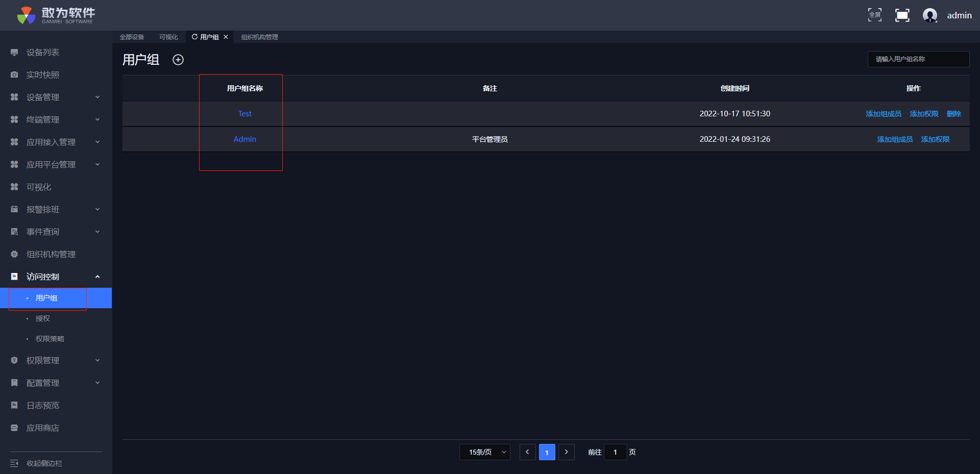Click the screen expand icon beside avatar
The width and height of the screenshot is (980, 474).
point(902,15)
